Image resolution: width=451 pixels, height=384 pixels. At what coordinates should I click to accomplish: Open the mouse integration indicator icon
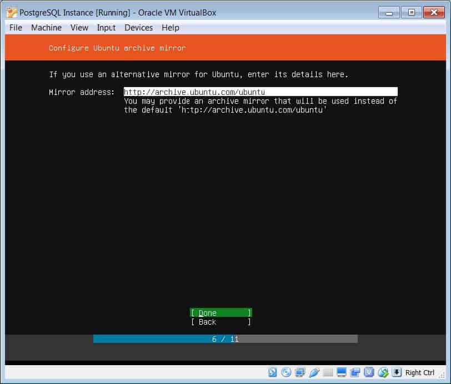click(383, 372)
